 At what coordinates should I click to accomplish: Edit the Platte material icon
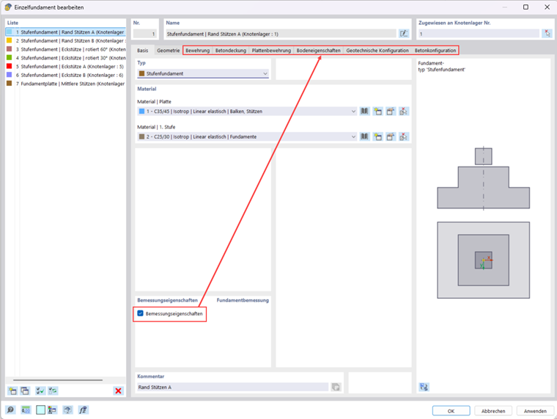pyautogui.click(x=391, y=112)
